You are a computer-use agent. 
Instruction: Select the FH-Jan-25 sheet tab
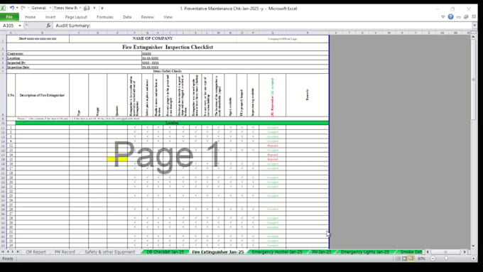[x=322, y=252]
